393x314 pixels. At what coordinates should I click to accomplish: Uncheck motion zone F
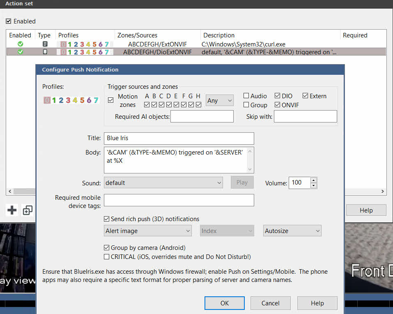click(x=184, y=104)
